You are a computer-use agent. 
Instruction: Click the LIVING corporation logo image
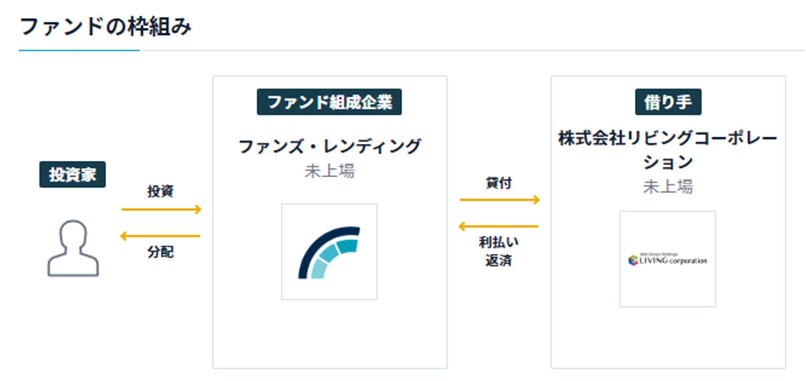(x=667, y=259)
